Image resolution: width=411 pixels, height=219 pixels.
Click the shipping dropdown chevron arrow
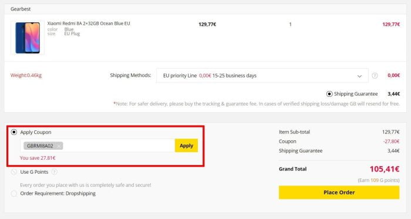[x=359, y=76]
